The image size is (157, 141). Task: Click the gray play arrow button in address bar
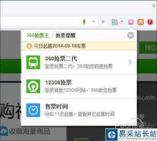click(x=104, y=22)
